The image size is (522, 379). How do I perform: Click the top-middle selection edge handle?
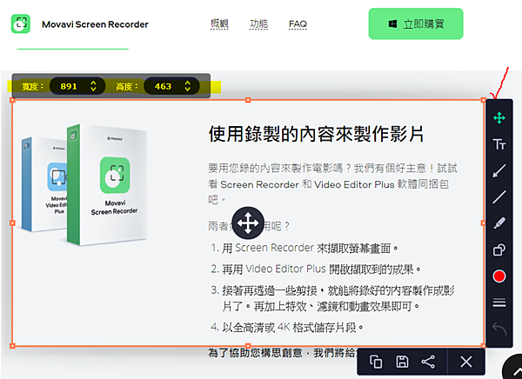point(248,100)
